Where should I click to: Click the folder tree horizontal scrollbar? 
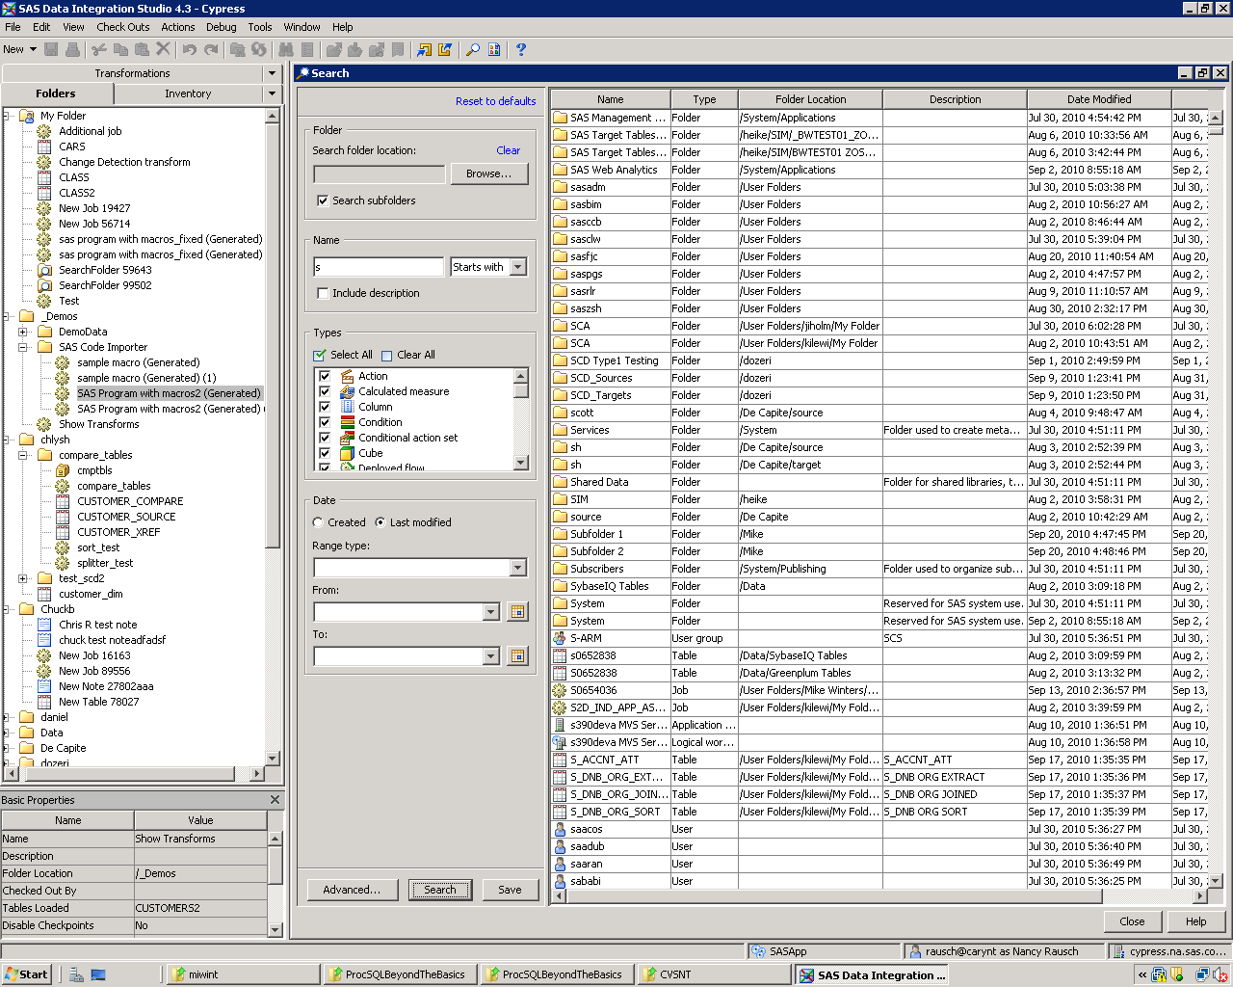coord(134,773)
